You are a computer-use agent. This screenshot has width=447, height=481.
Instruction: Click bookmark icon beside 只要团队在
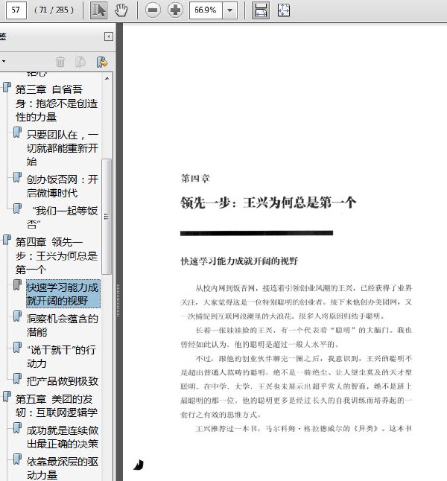coord(17,133)
